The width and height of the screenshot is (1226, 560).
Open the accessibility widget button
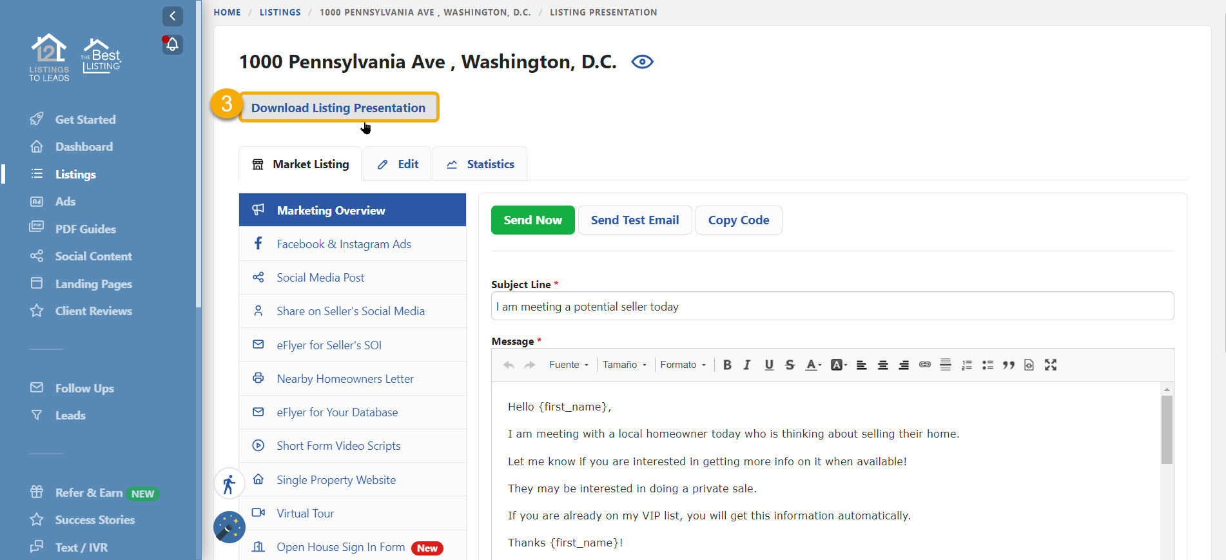point(229,484)
